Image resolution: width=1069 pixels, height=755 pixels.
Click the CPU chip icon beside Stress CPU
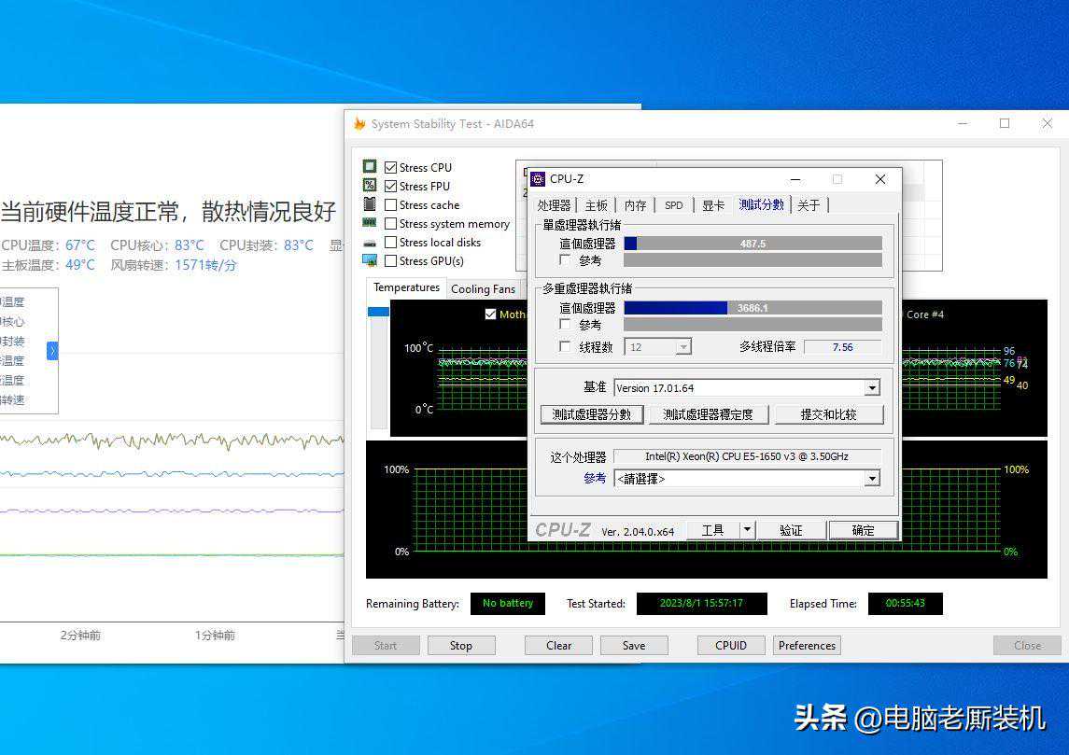[x=370, y=167]
